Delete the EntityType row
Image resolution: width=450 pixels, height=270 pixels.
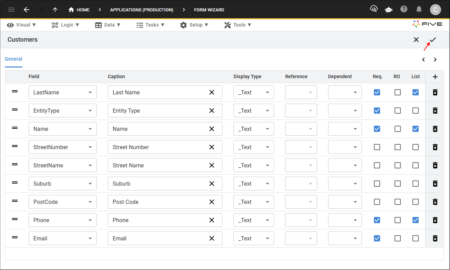coord(435,111)
